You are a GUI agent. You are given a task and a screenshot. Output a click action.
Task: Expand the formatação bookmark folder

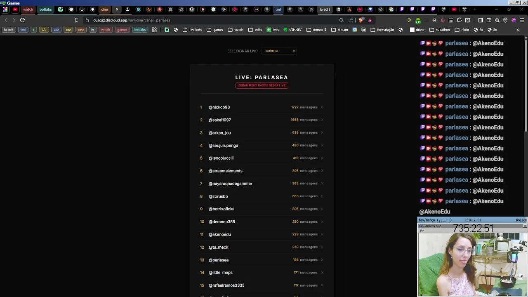click(x=382, y=30)
